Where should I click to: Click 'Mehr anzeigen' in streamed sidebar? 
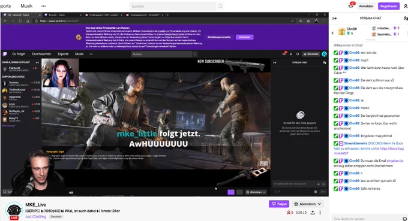click(8, 126)
